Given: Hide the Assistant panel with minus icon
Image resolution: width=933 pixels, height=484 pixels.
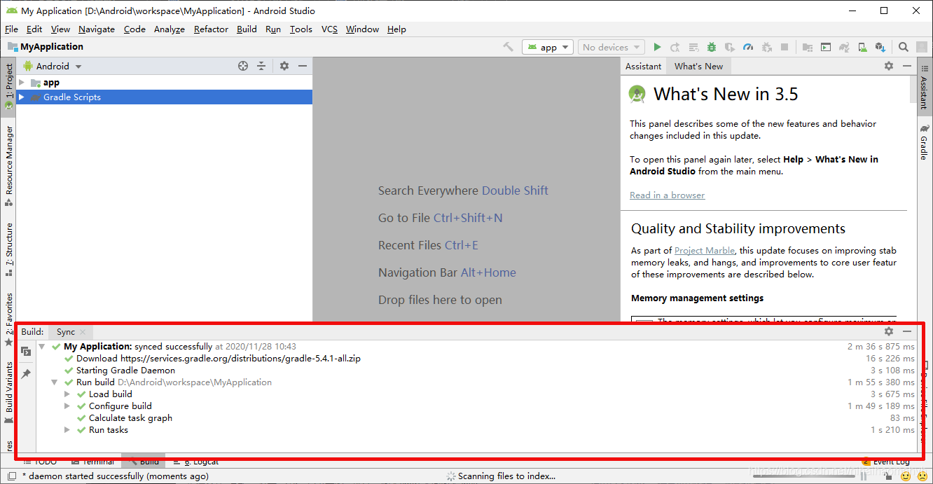Looking at the screenshot, I should tap(907, 66).
